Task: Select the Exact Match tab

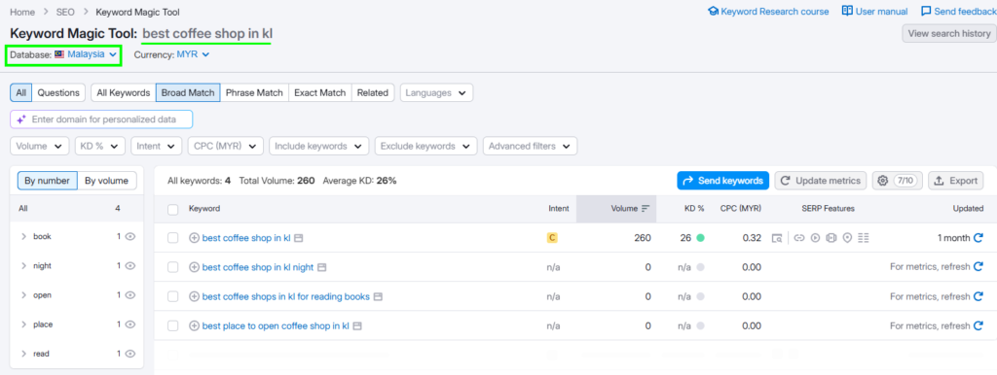Action: click(319, 92)
